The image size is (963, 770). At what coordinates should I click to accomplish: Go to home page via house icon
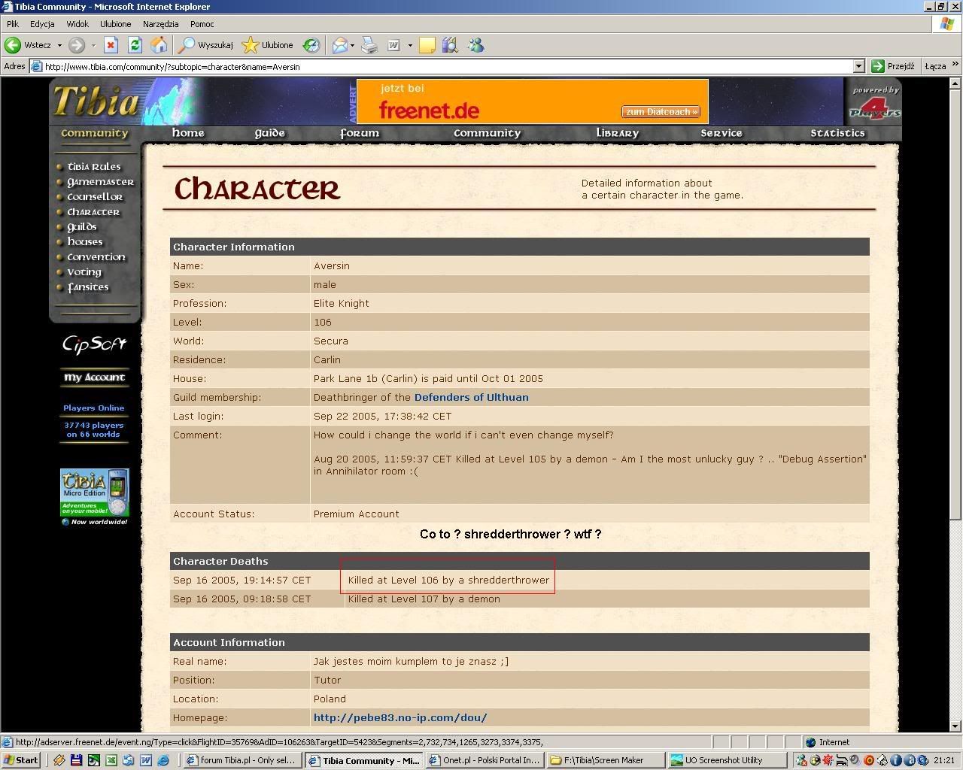pyautogui.click(x=159, y=45)
